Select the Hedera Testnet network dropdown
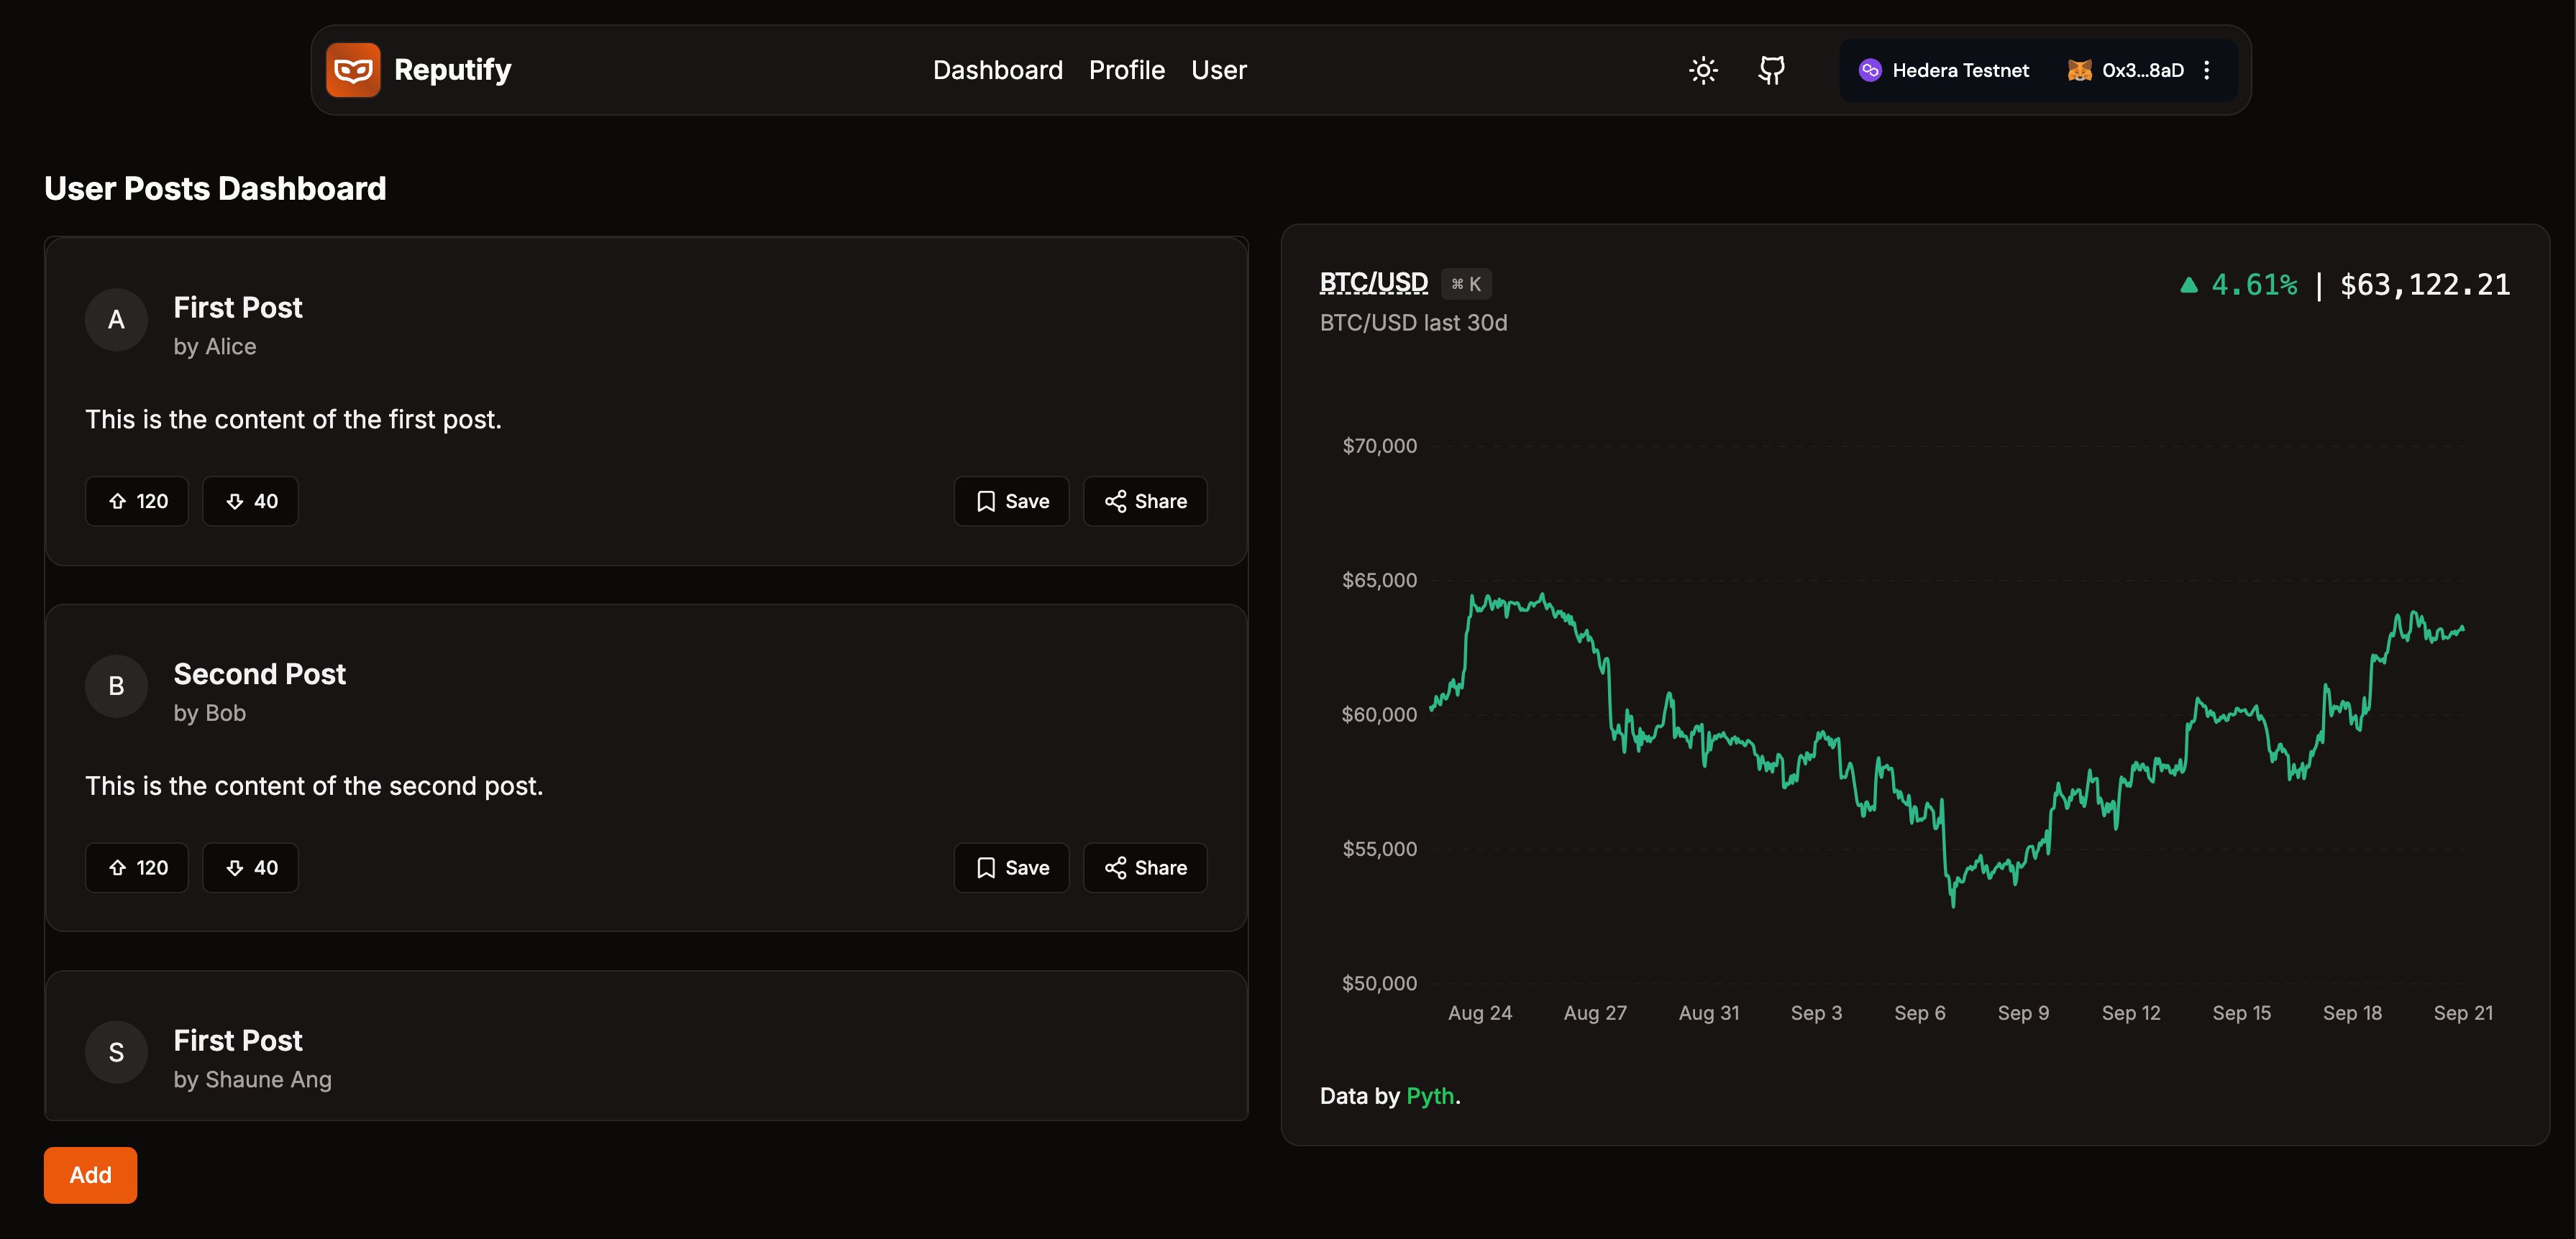 pyautogui.click(x=1945, y=69)
